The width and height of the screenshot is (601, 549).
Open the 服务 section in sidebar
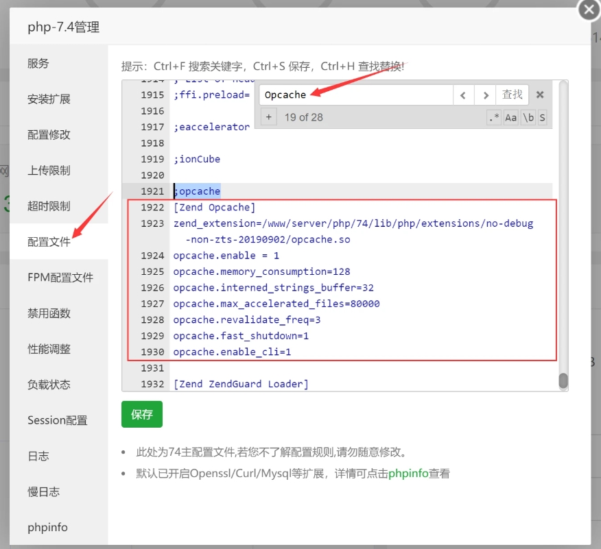(x=38, y=64)
